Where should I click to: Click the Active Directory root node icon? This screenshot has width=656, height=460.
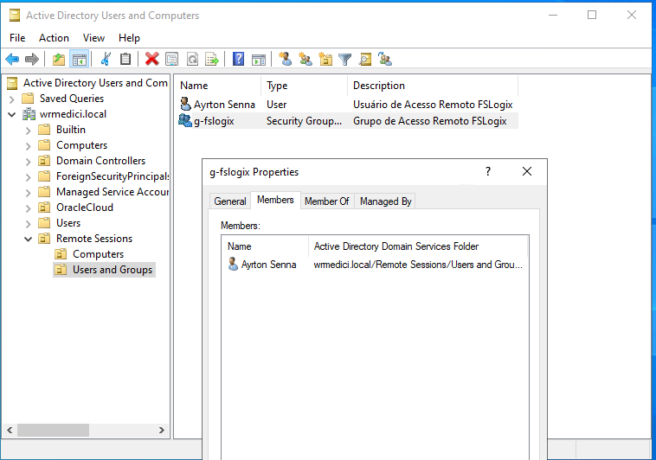[13, 83]
